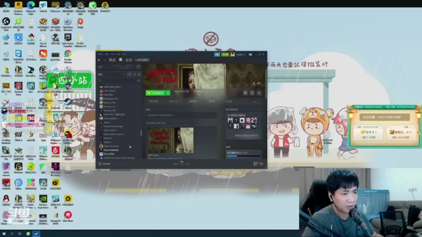Open Origin desktop icon
422x237 pixels.
[80, 23]
